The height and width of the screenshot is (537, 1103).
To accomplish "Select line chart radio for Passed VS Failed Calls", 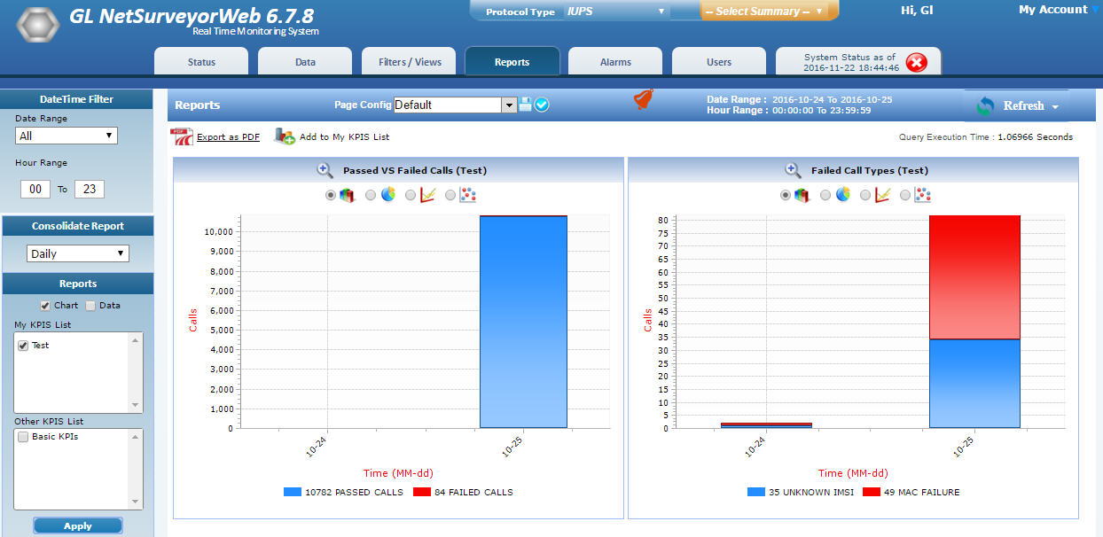I will pyautogui.click(x=411, y=195).
